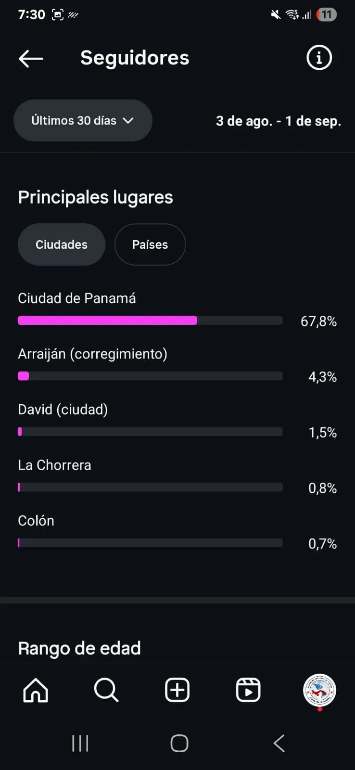The image size is (355, 770).
Task: Tap Android recent apps button
Action: point(80,744)
